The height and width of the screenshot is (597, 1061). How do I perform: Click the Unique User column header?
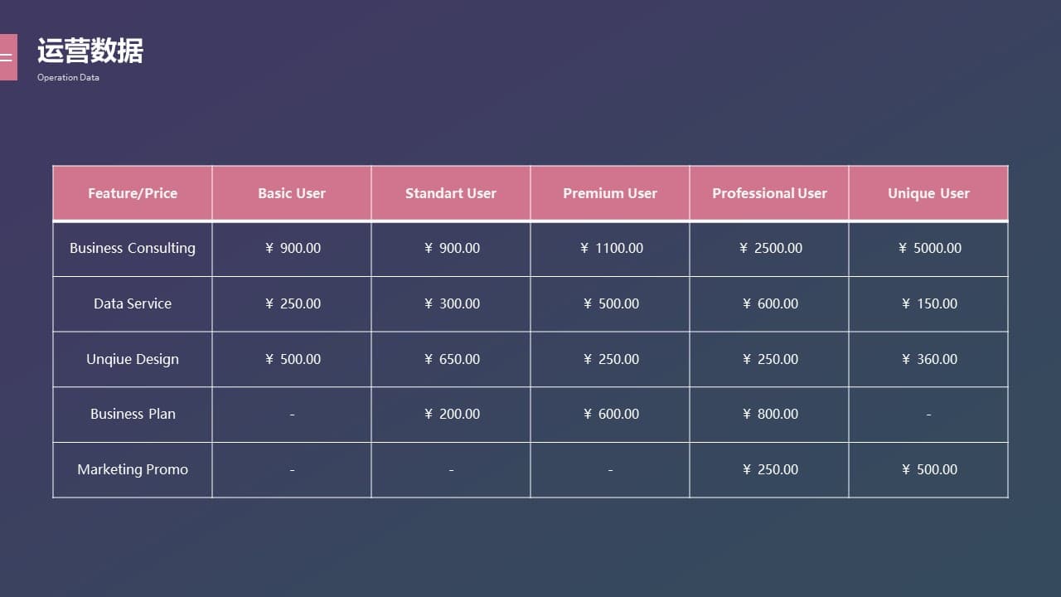928,193
